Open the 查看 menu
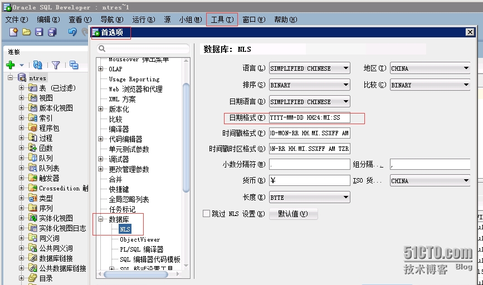Viewport: 483px width, 285px height. click(80, 19)
